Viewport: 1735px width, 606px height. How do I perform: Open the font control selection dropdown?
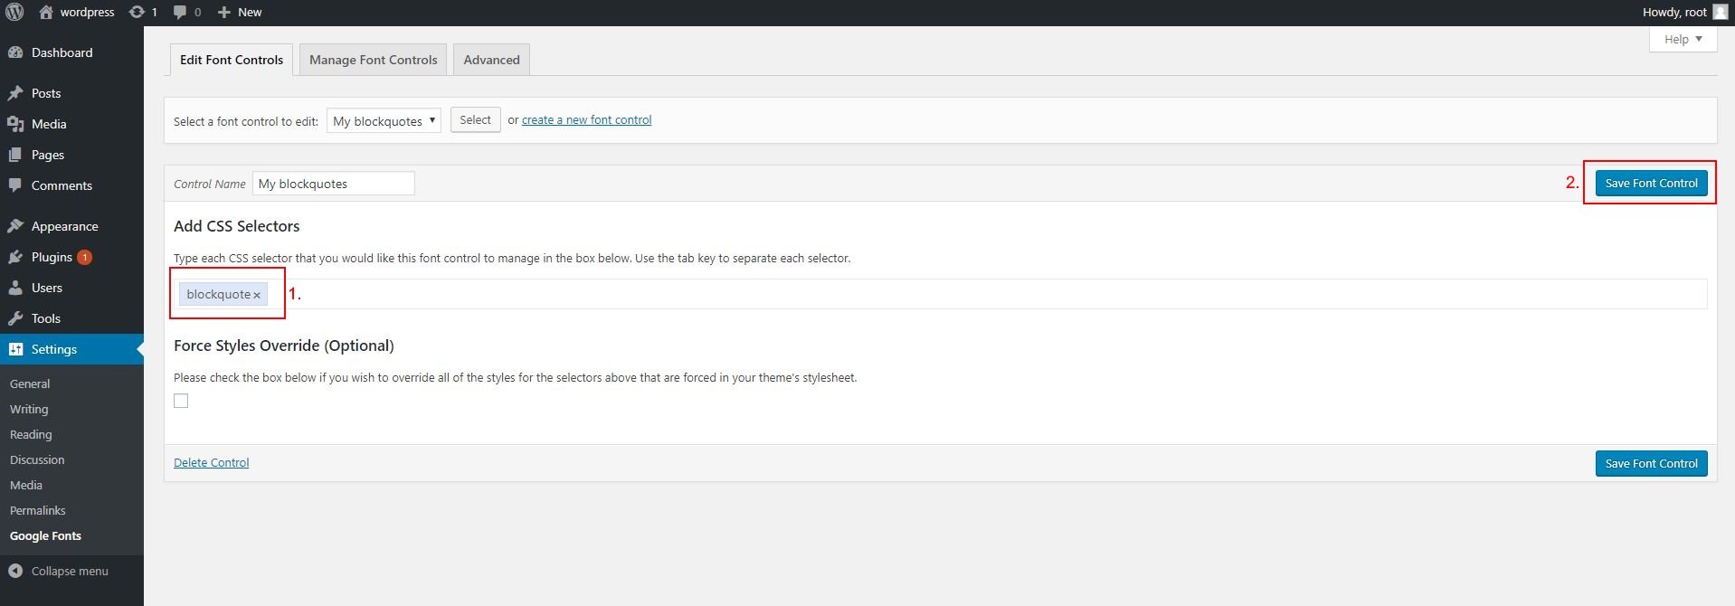[x=384, y=120]
